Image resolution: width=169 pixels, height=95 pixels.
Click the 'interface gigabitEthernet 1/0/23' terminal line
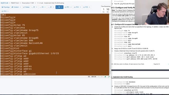[x=30, y=53]
